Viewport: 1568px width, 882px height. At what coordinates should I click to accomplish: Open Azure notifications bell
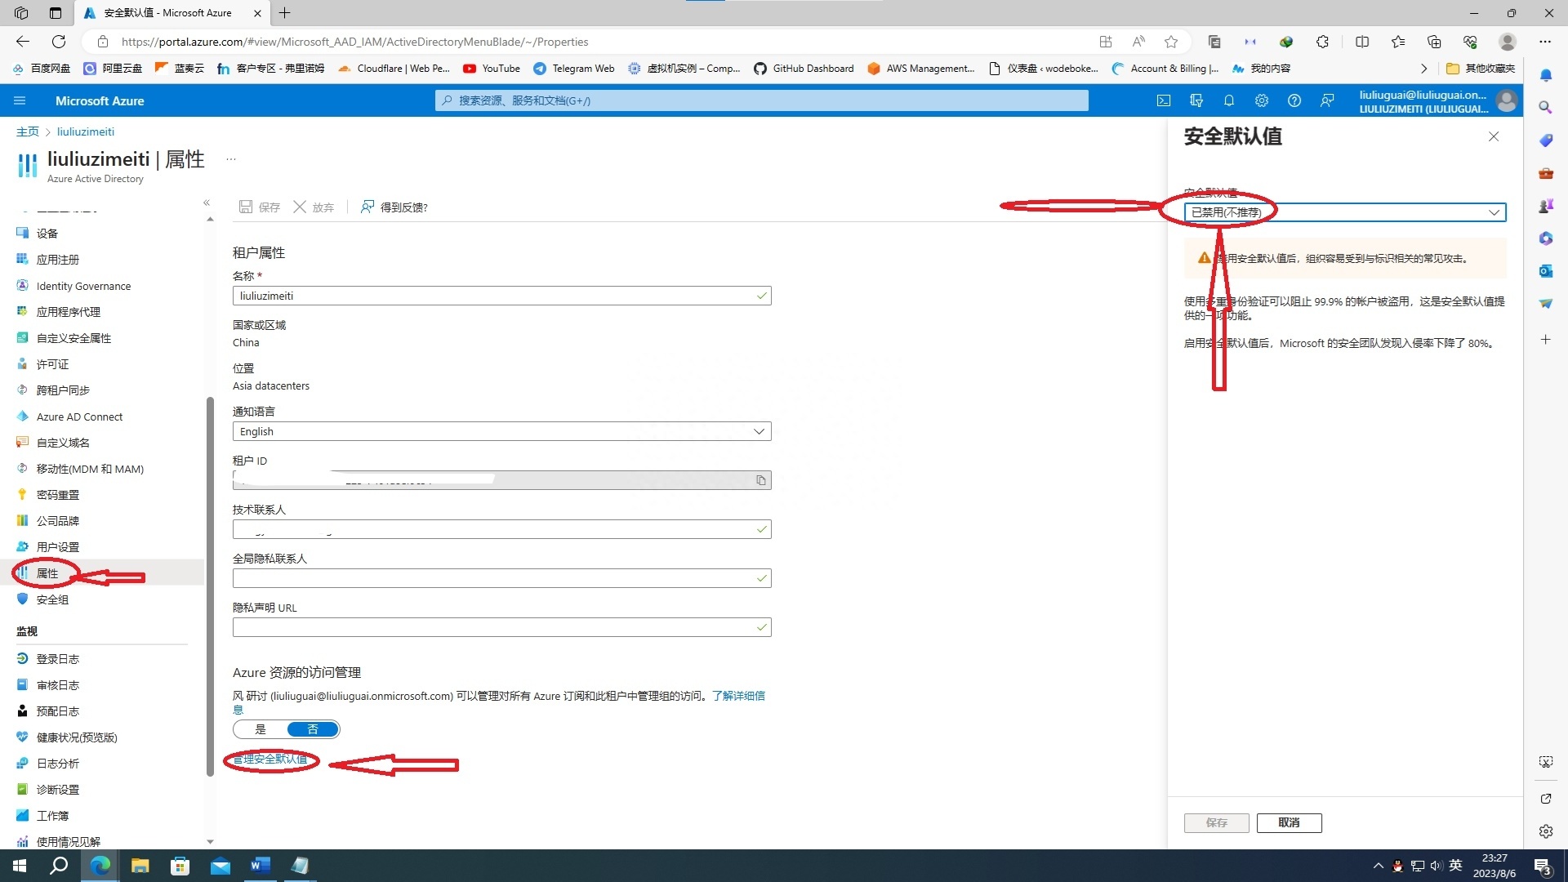pos(1229,100)
